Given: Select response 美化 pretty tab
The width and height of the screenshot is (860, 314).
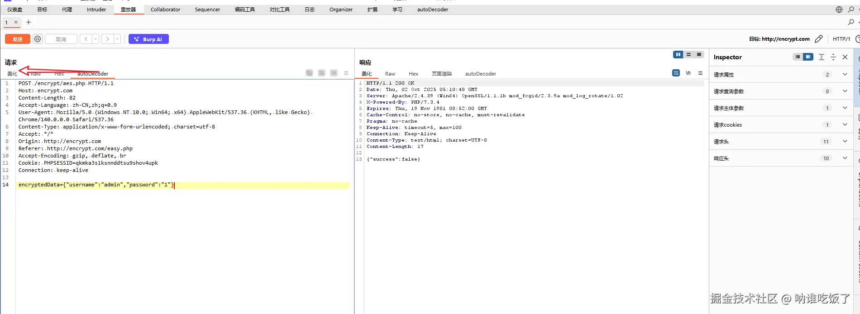Looking at the screenshot, I should (367, 74).
